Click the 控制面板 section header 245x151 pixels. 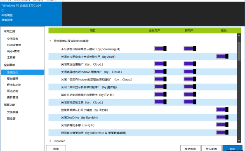(x=9, y=65)
